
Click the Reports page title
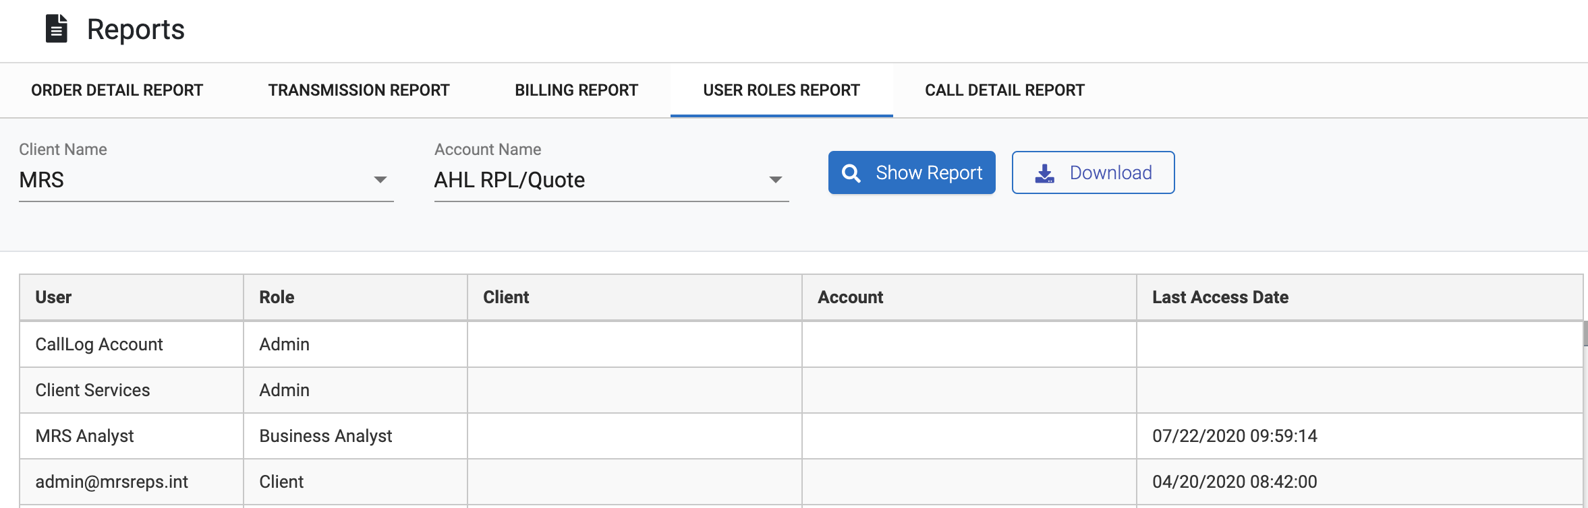[x=136, y=30]
